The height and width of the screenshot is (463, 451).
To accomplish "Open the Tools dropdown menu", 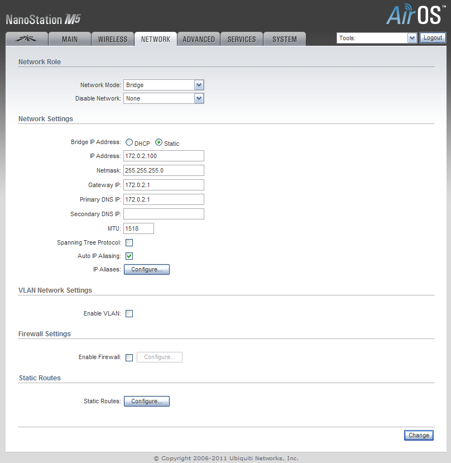I will click(x=377, y=38).
